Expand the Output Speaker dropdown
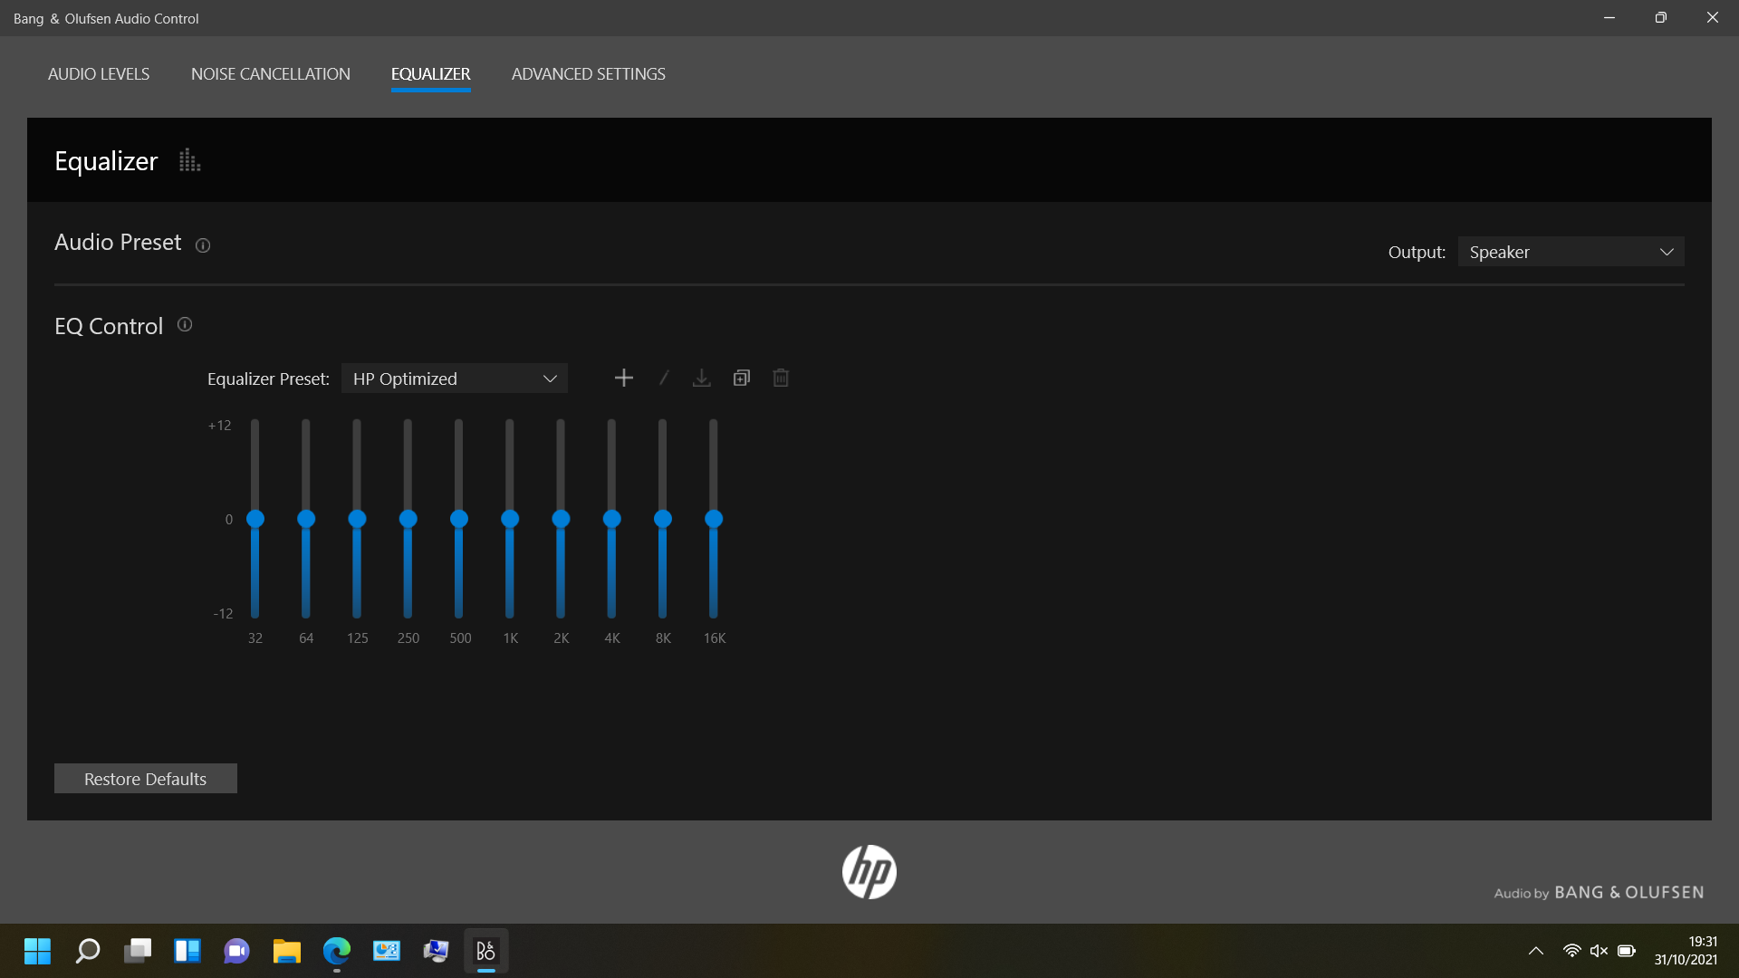The image size is (1739, 978). coord(1571,252)
